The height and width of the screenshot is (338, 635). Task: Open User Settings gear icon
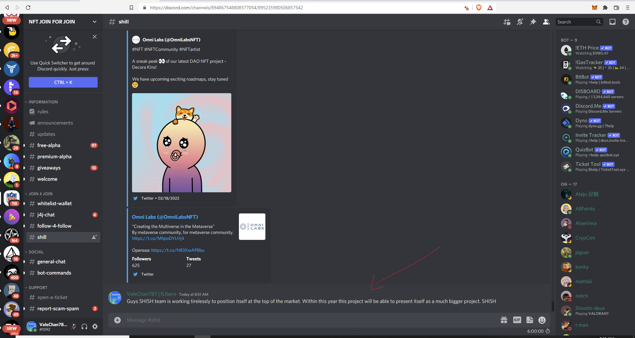point(95,326)
